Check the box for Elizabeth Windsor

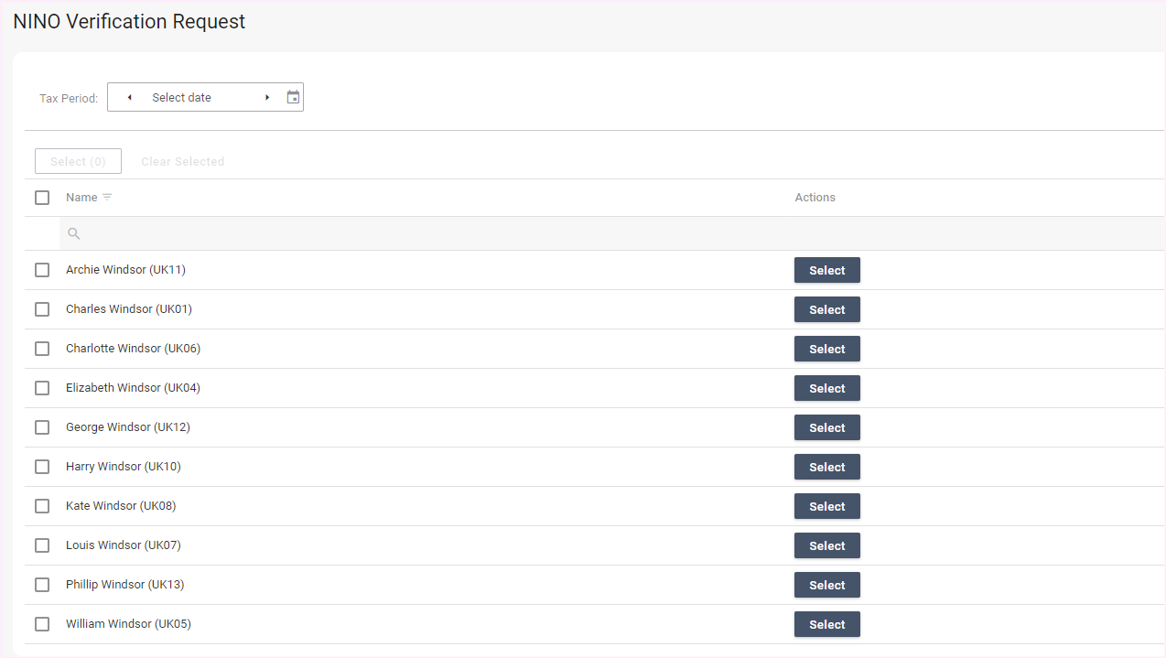tap(42, 388)
